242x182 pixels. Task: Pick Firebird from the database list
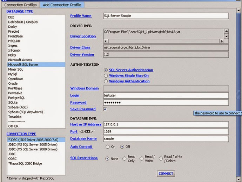[x=36, y=31]
